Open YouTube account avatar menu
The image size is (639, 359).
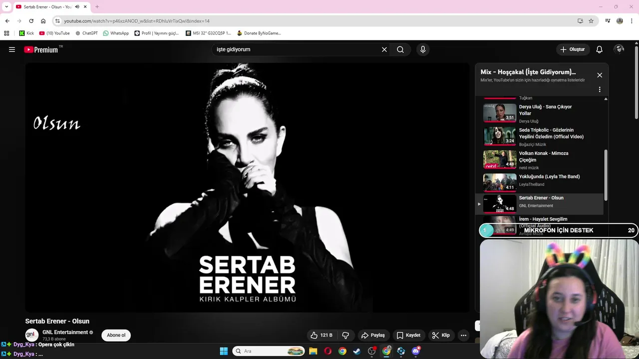620,49
